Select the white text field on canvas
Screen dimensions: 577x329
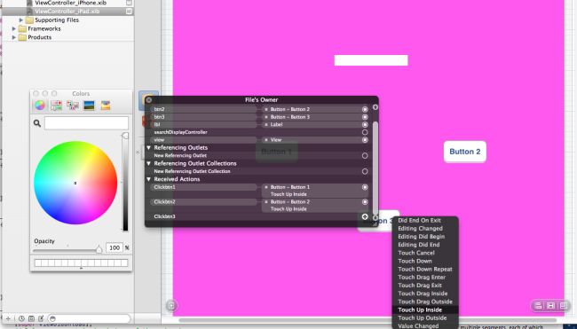[x=371, y=60]
